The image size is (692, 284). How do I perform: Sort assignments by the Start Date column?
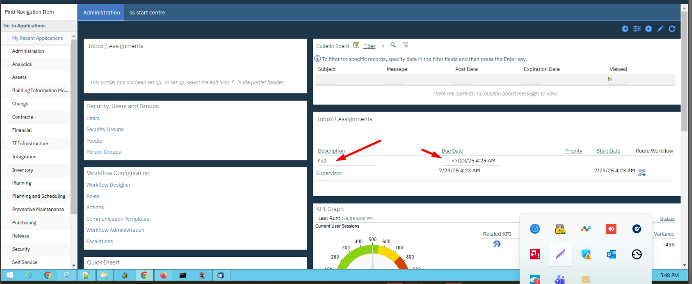(x=608, y=151)
